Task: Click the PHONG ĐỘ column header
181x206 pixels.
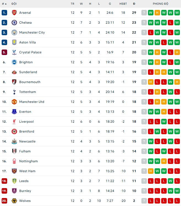Action: pyautogui.click(x=160, y=4)
